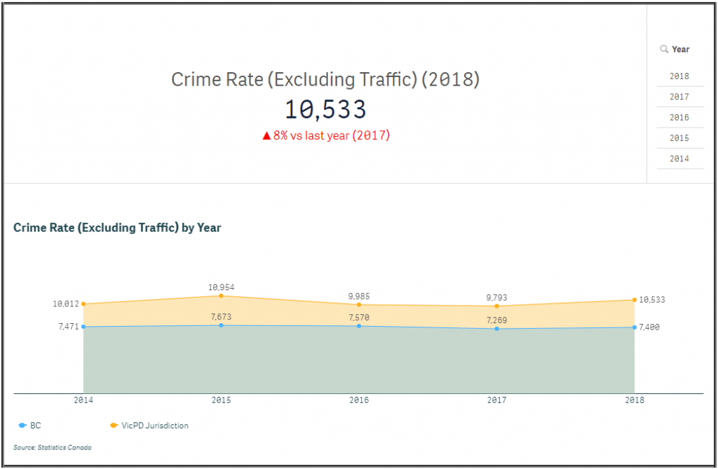Click the BC 2014 data point labeled 7,471
The height and width of the screenshot is (469, 718).
pos(83,327)
